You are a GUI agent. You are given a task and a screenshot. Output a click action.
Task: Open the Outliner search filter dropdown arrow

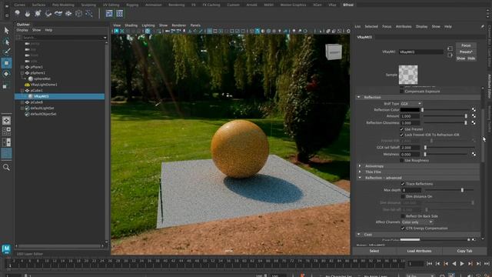coord(105,38)
